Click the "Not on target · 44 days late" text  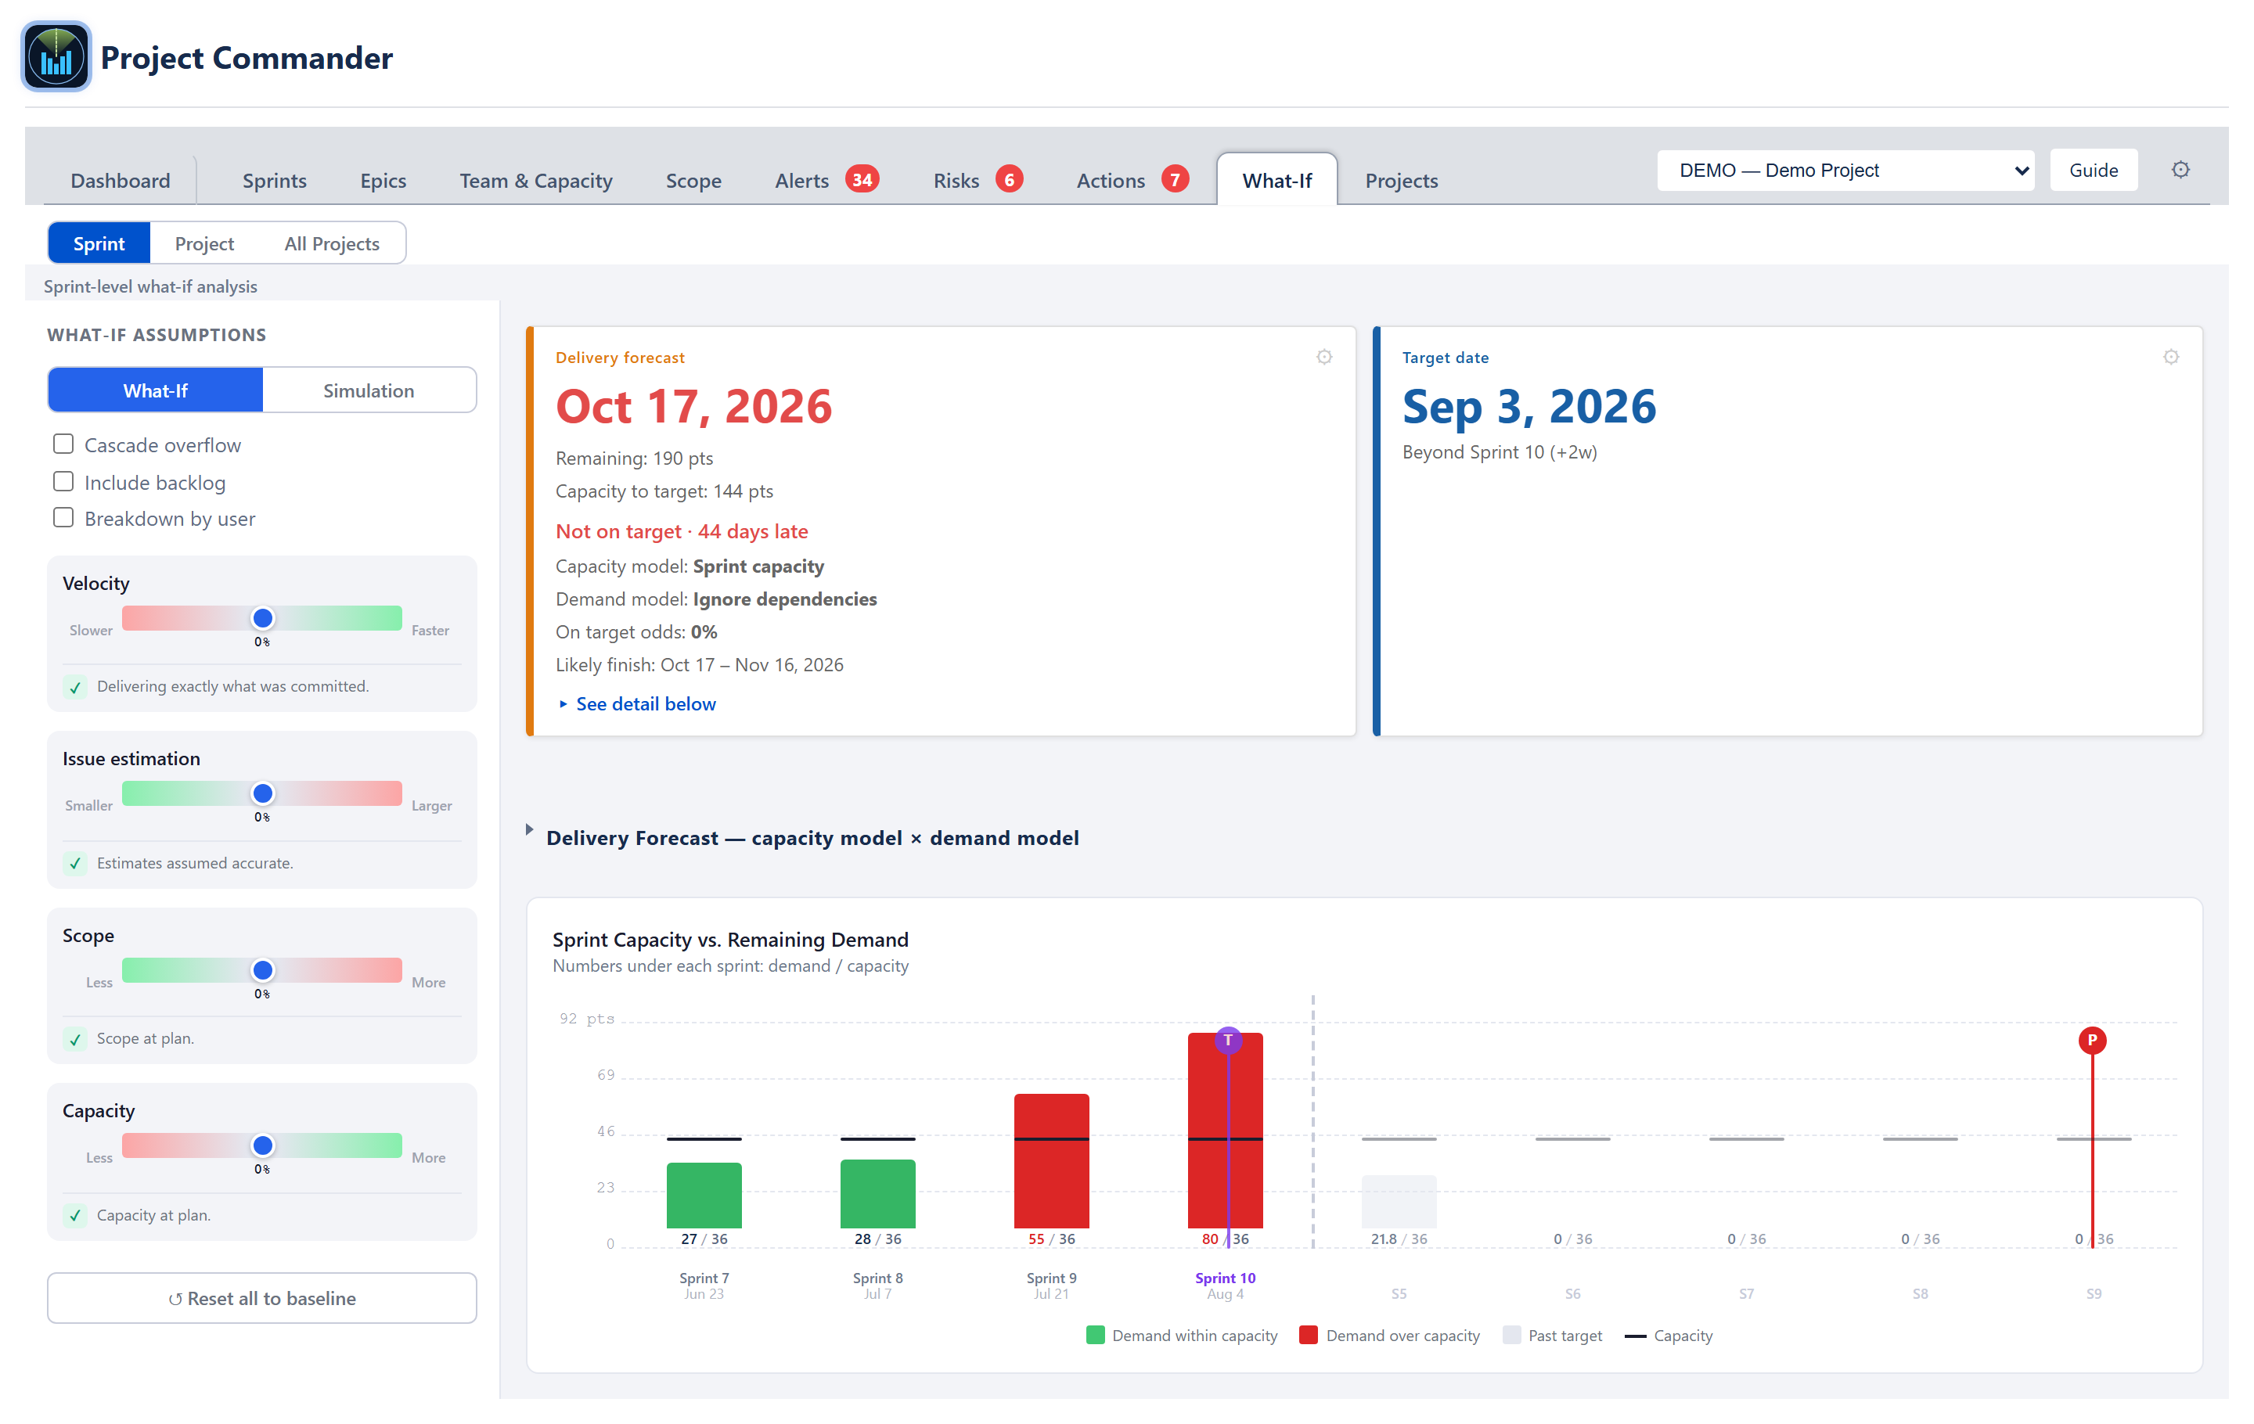pyautogui.click(x=682, y=531)
